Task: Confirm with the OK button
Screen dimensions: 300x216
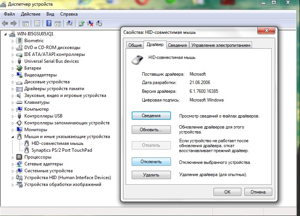Action: pyautogui.click(x=227, y=192)
